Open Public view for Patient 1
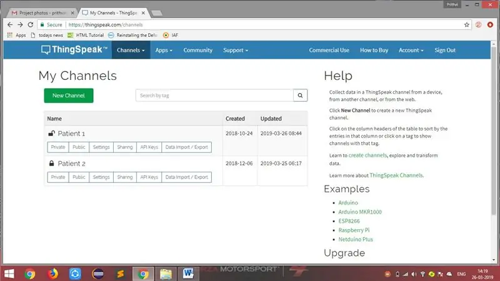 pyautogui.click(x=79, y=147)
